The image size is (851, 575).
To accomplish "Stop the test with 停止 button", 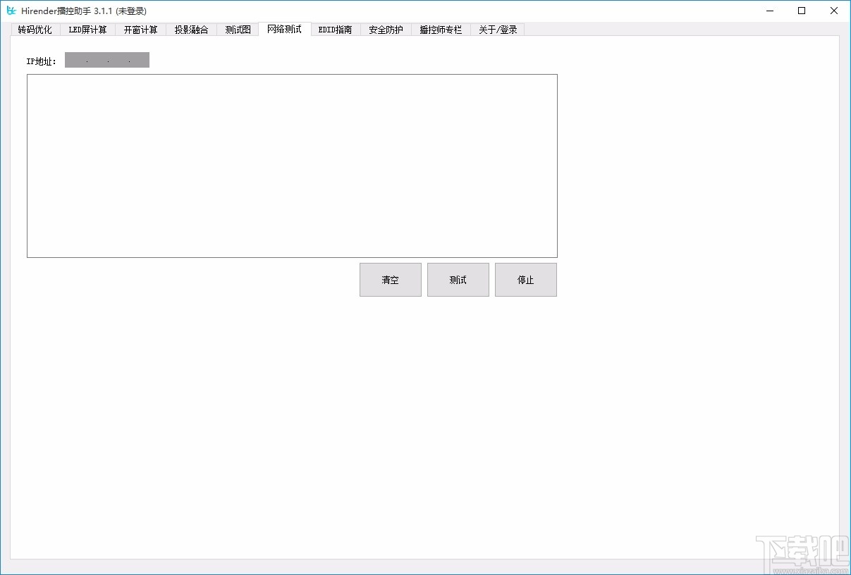I will tap(525, 279).
